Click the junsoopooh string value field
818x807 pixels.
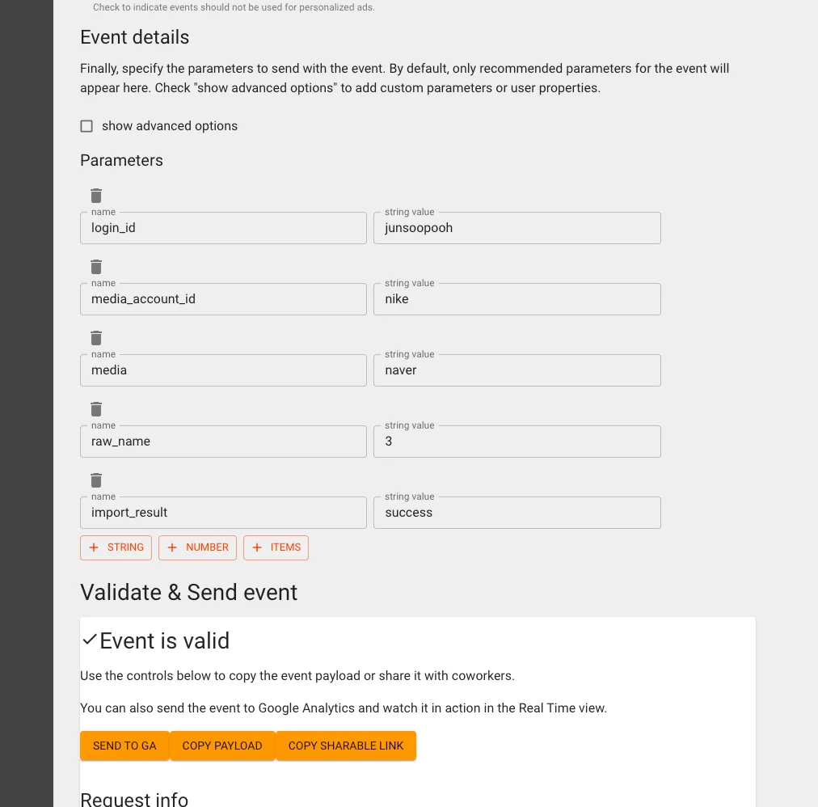click(x=517, y=228)
